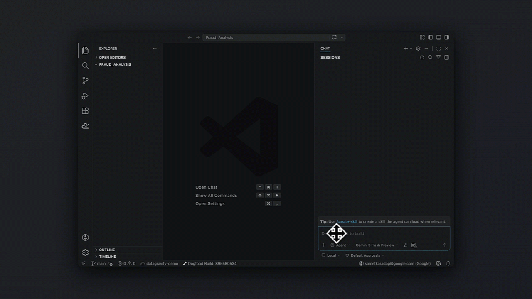
Task: Maximize the chat panel
Action: tap(438, 49)
